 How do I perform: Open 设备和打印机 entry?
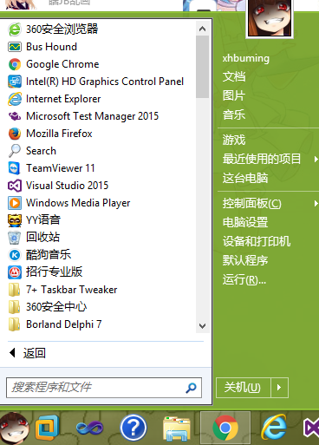(x=257, y=241)
